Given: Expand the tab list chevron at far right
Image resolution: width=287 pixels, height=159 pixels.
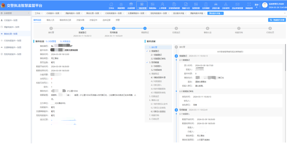Looking at the screenshot, I should coord(284,13).
